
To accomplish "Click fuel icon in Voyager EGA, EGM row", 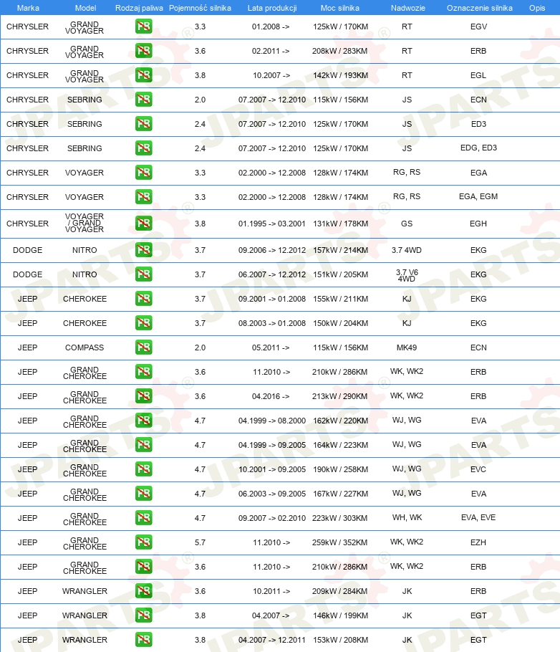I will click(x=143, y=197).
